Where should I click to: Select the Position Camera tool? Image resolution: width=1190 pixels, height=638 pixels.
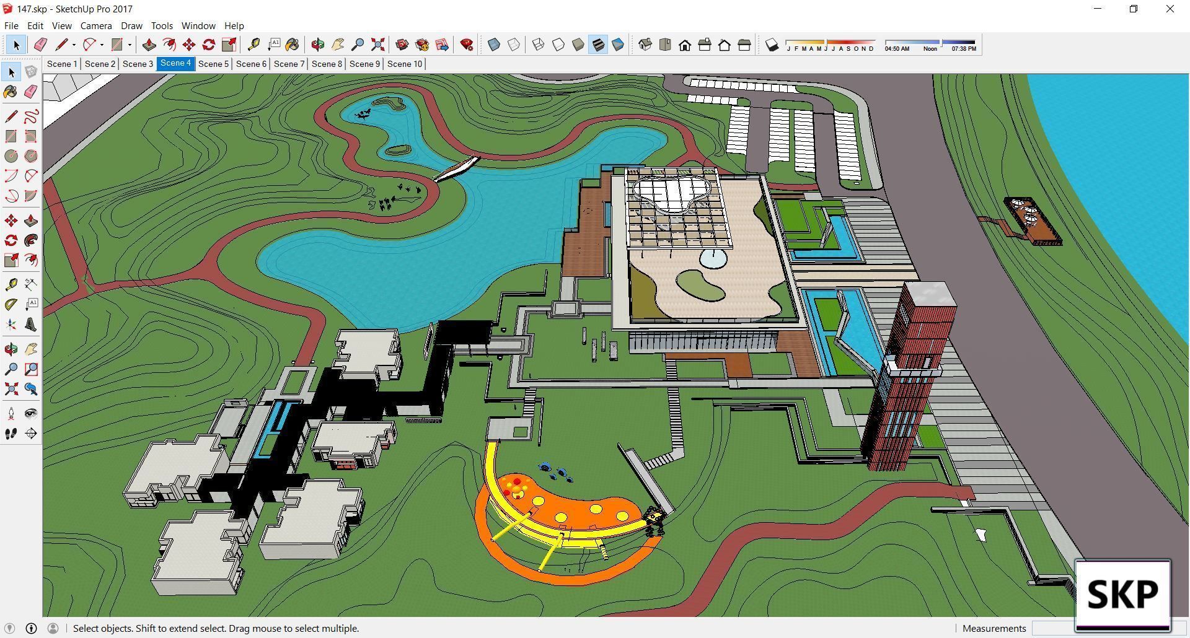(11, 413)
